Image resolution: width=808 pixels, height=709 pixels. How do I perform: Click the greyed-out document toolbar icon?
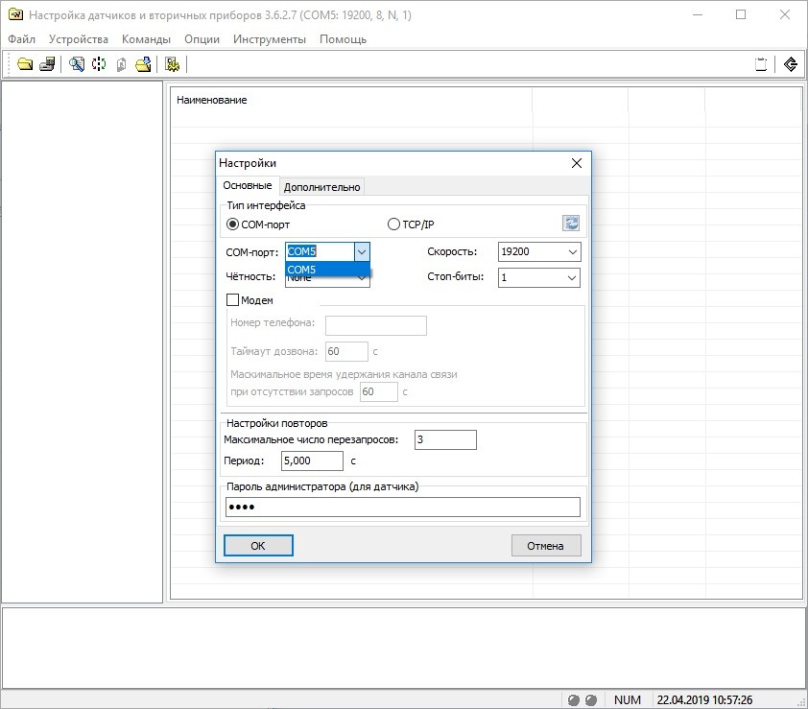(121, 64)
